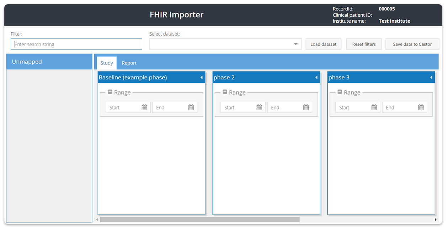This screenshot has height=235, width=448.
Task: Click the Start field in phase 2
Action: tap(243, 107)
